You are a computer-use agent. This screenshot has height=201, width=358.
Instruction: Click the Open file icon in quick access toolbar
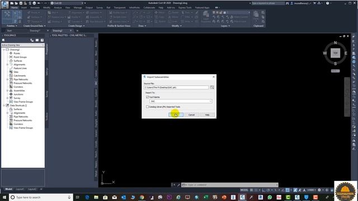pos(16,3)
